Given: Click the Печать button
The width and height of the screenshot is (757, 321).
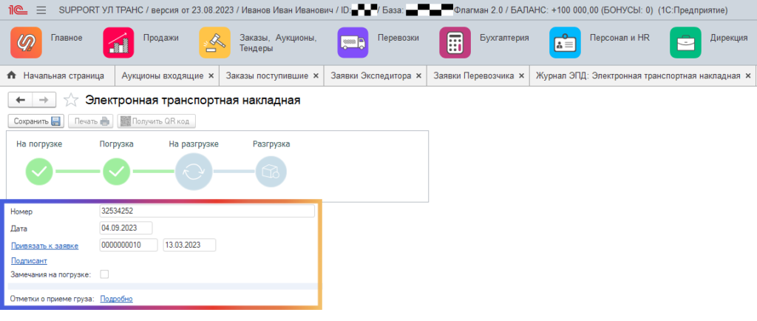Looking at the screenshot, I should tap(91, 121).
